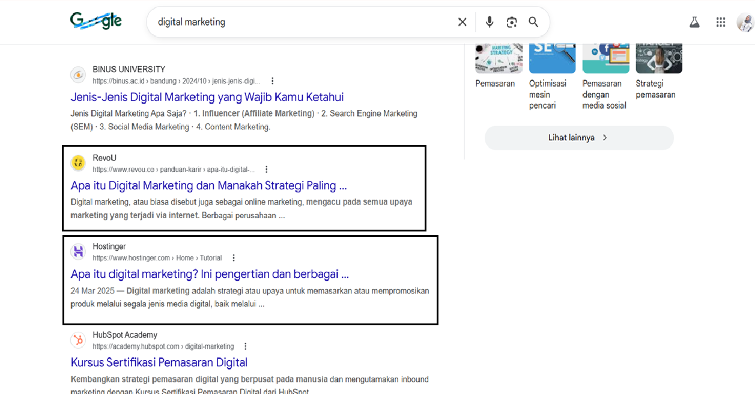The width and height of the screenshot is (755, 395).
Task: Open Kursus Sertifikasi Pemasaran Digital link
Action: 159,363
